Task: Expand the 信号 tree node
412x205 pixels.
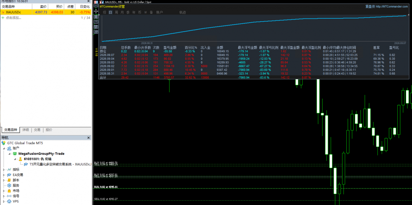Action: [x=4, y=196]
